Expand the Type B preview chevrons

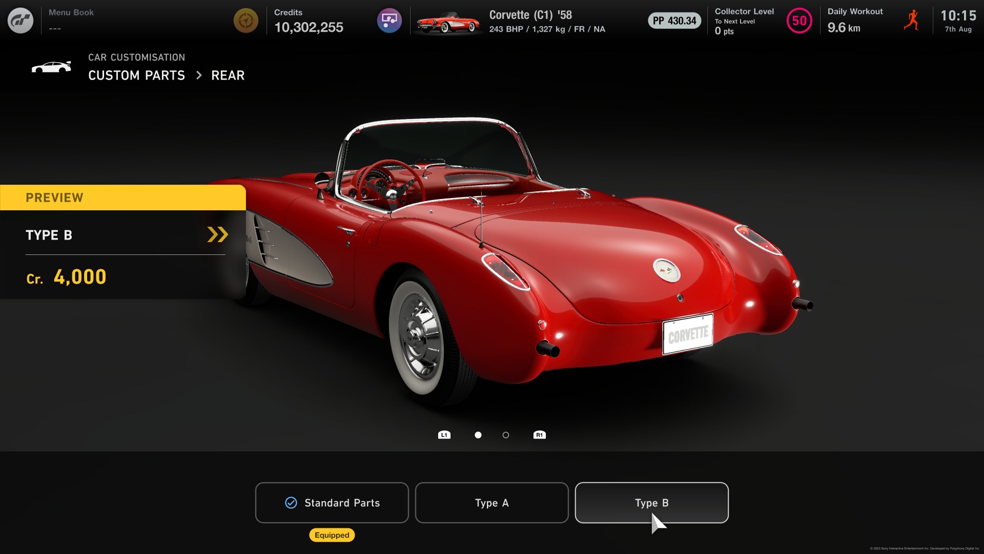pyautogui.click(x=217, y=234)
